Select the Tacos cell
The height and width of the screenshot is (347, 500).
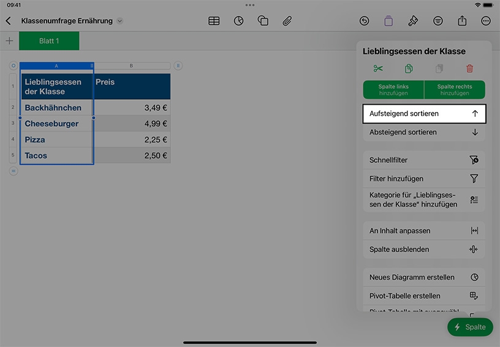(x=57, y=155)
